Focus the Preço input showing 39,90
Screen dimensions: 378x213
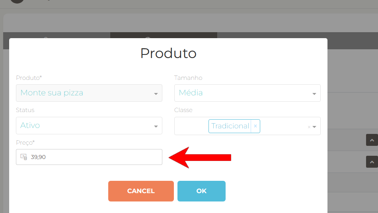pyautogui.click(x=89, y=157)
